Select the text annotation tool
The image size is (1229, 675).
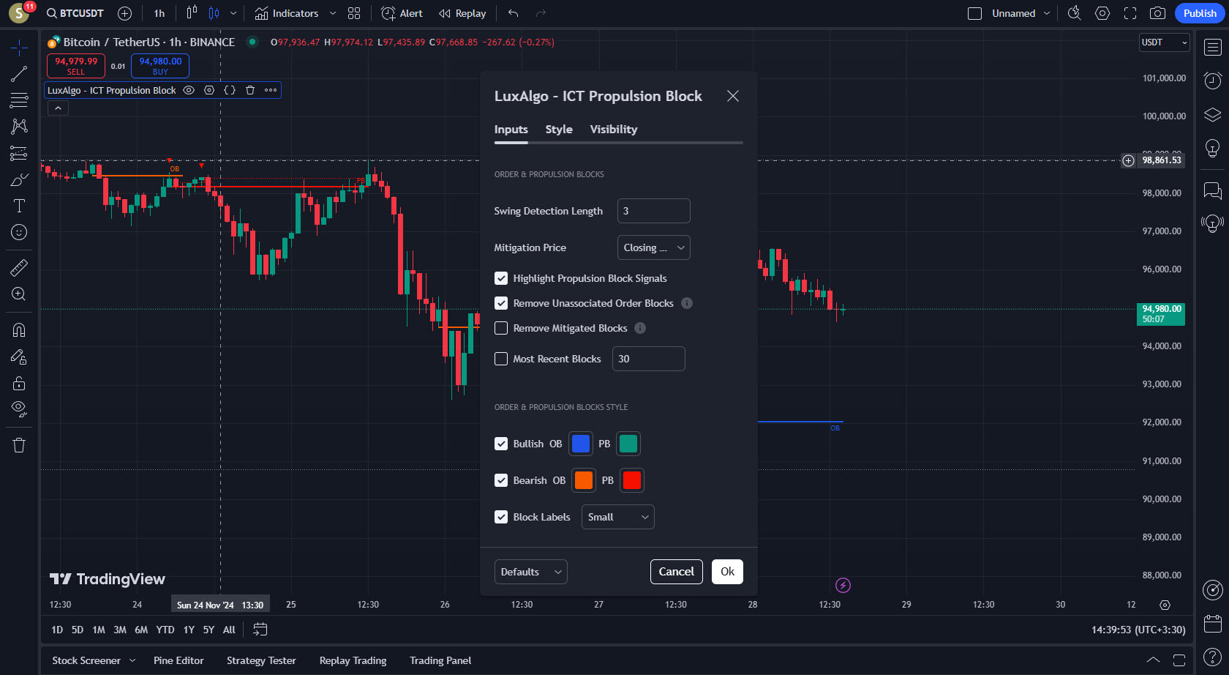click(x=19, y=206)
